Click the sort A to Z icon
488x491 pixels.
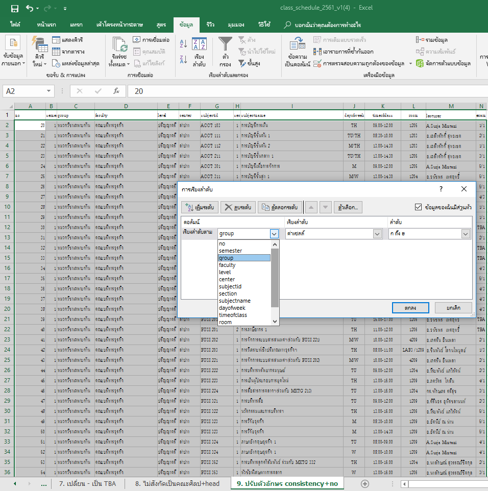point(184,44)
